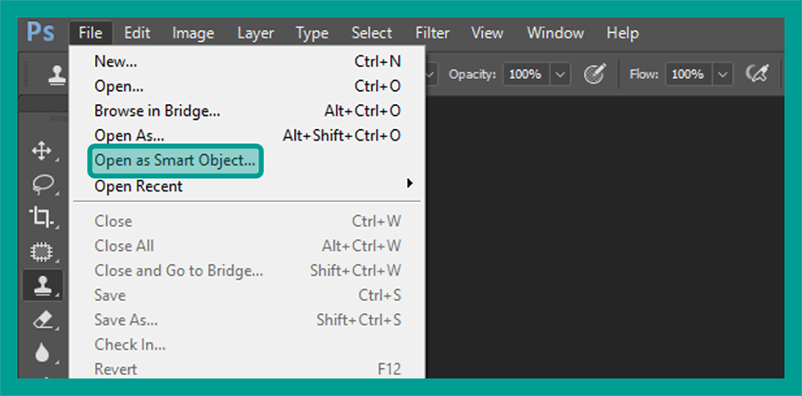Screen dimensions: 802x396
Task: Select the Content-Aware patch tool icon
Action: point(41,252)
